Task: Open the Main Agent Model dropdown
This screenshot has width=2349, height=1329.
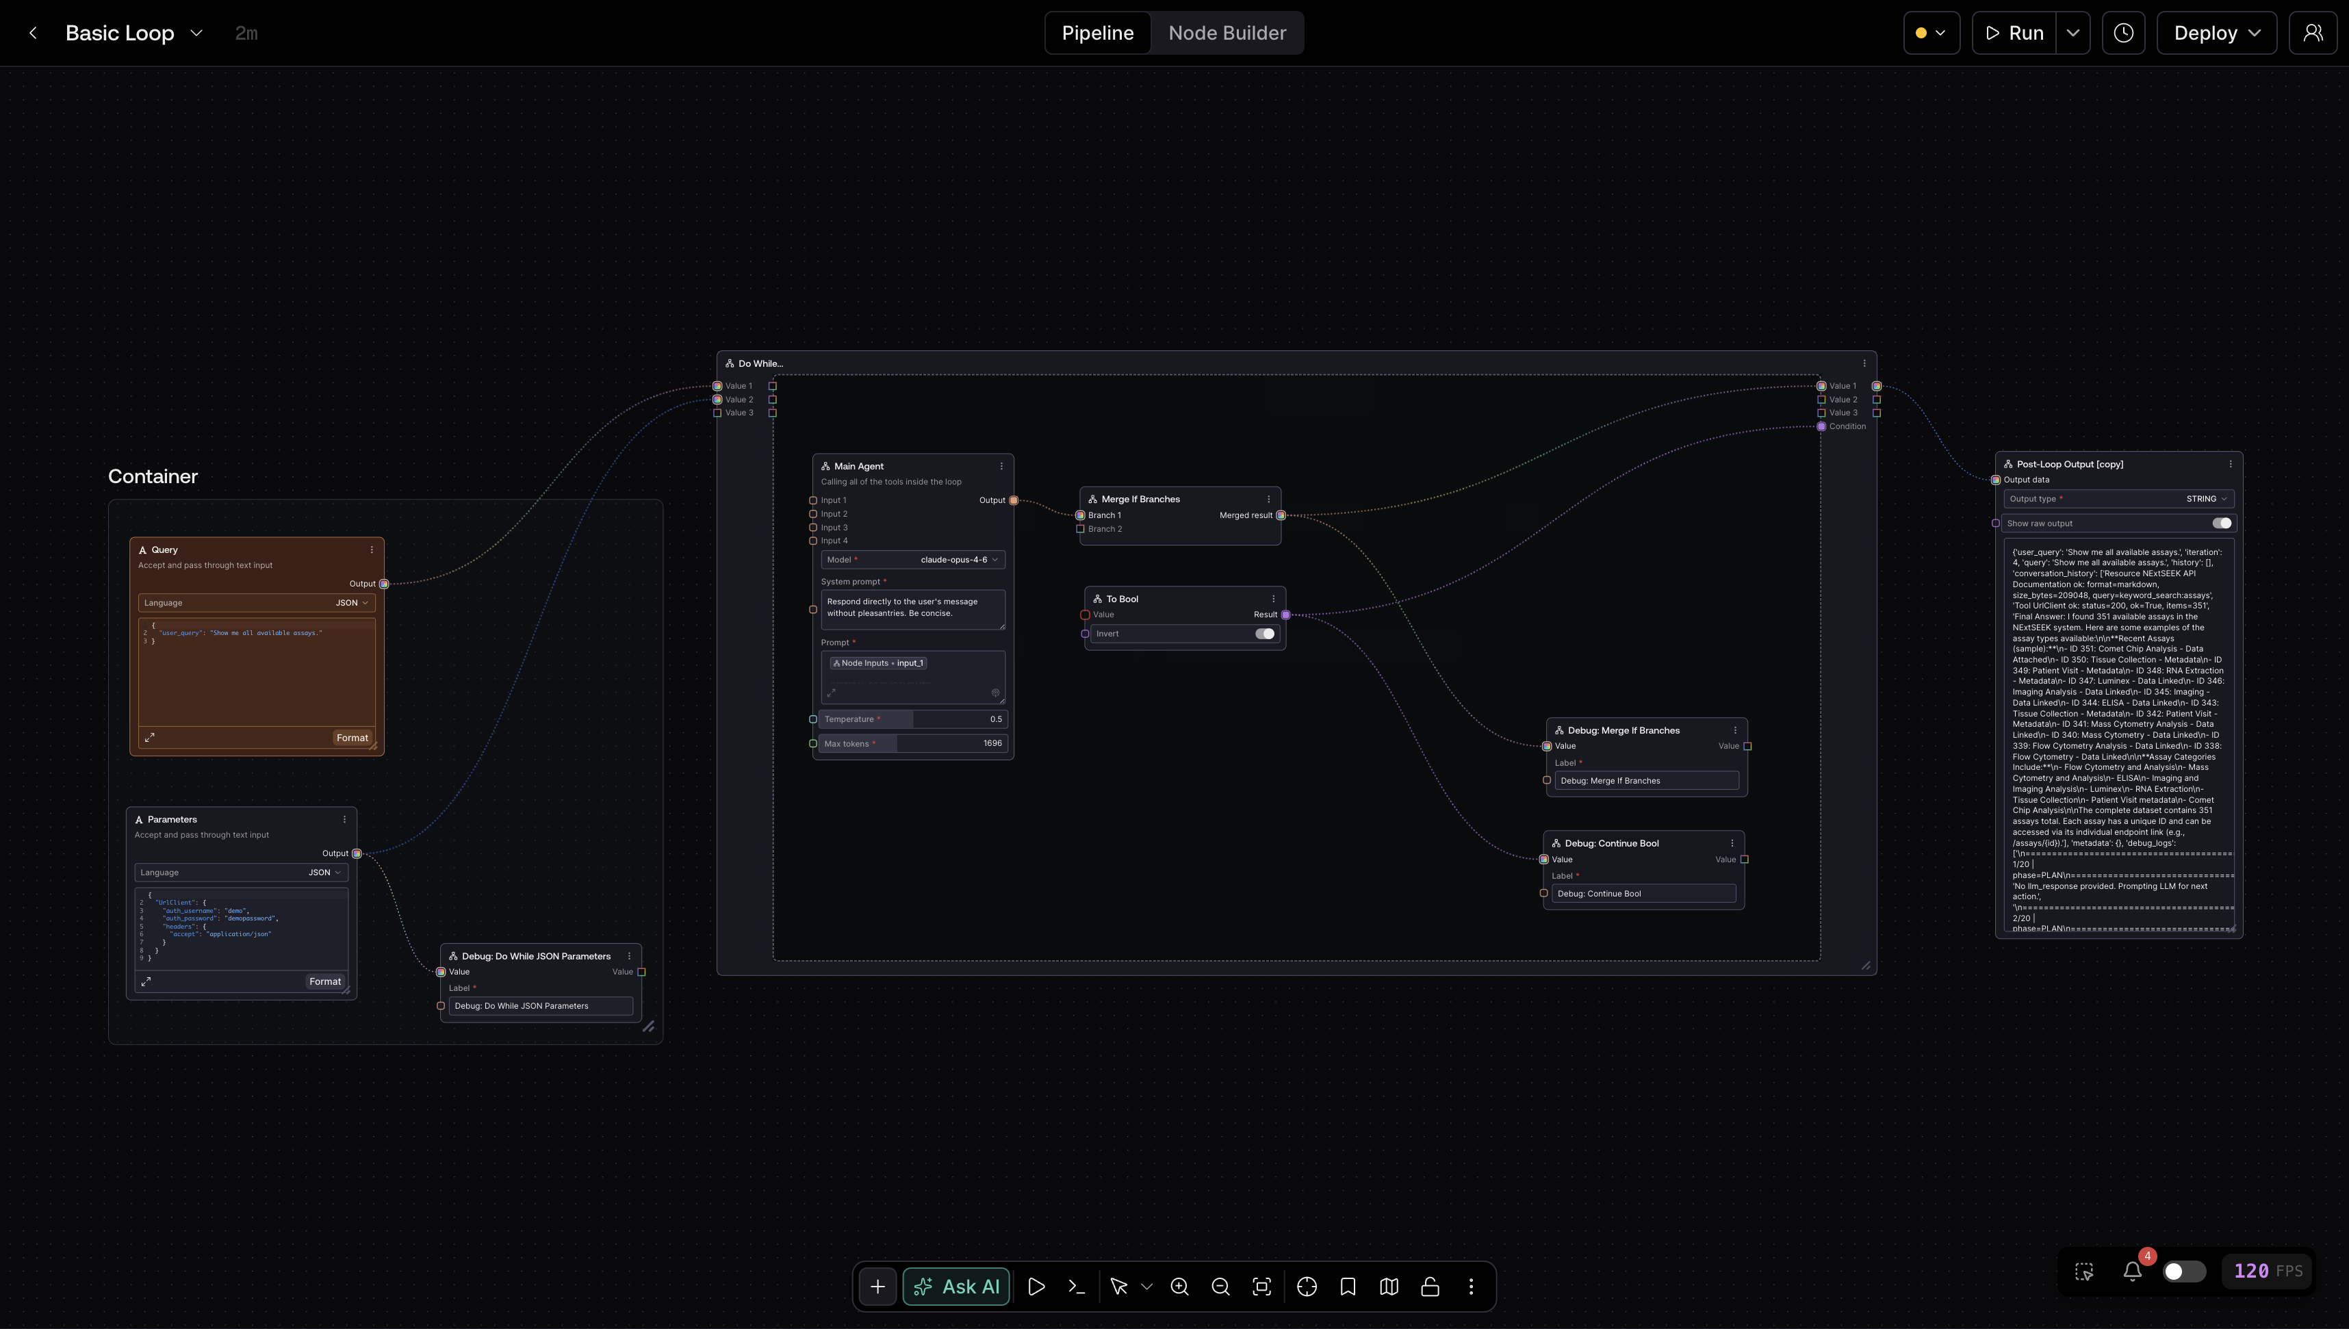Action: pyautogui.click(x=912, y=560)
